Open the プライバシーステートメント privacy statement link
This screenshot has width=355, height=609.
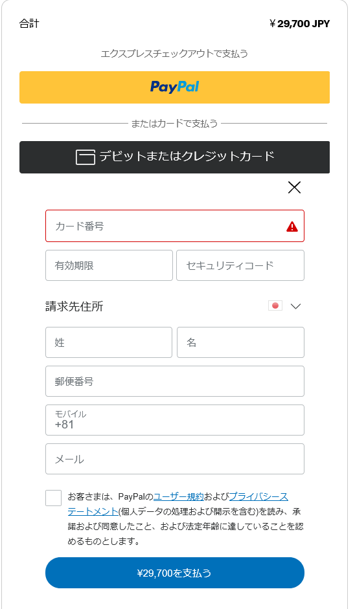258,496
